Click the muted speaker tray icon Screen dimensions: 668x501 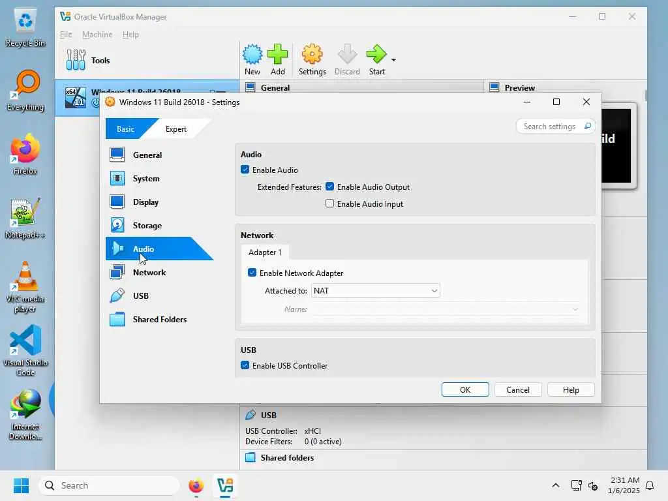click(592, 485)
